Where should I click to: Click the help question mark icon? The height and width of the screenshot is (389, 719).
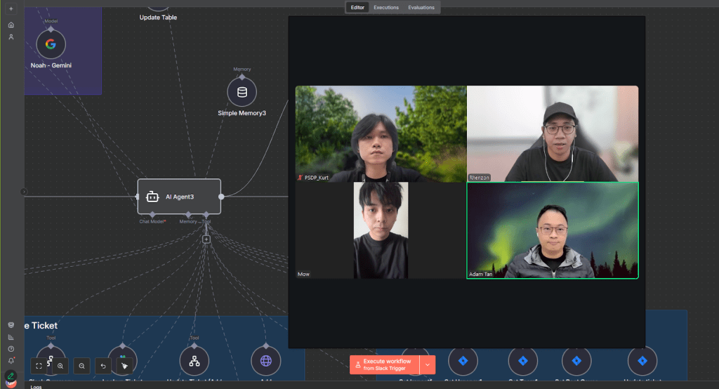[x=11, y=349]
